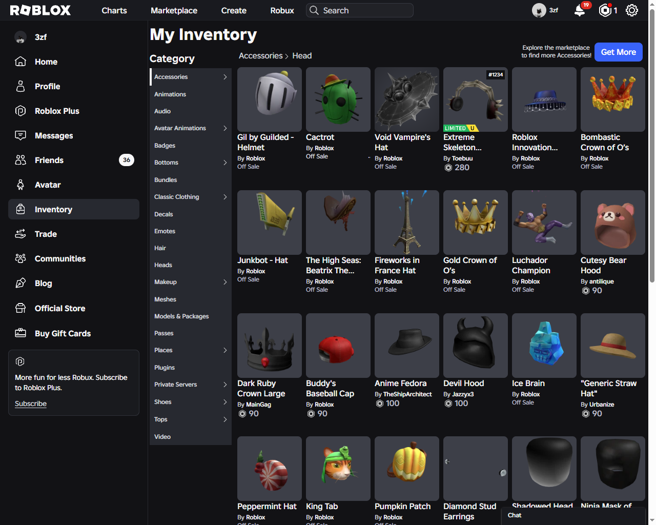656x525 pixels.
Task: Open the Devil Hood thumbnail
Action: tap(476, 346)
